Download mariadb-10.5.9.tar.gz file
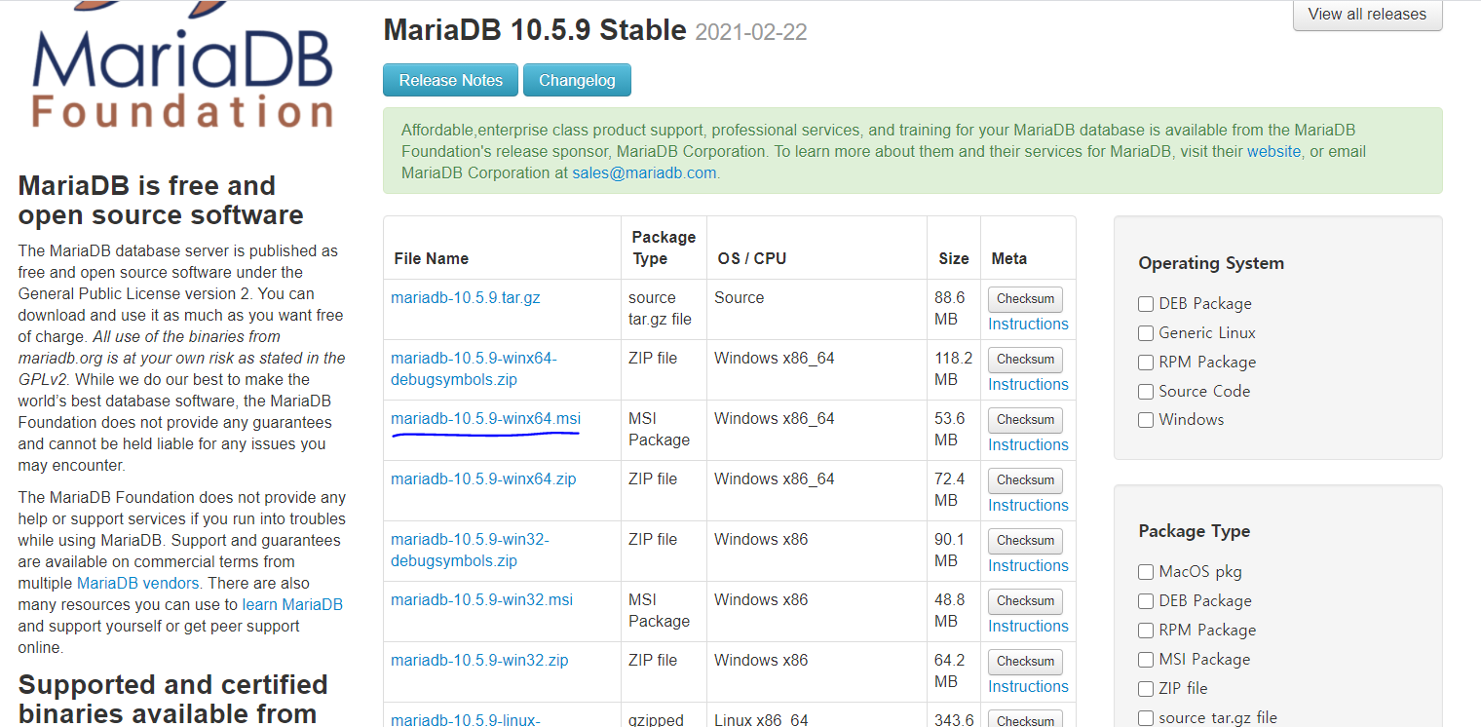 [x=466, y=298]
